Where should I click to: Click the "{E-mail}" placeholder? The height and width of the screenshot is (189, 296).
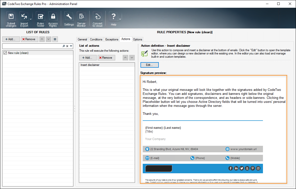point(155,158)
